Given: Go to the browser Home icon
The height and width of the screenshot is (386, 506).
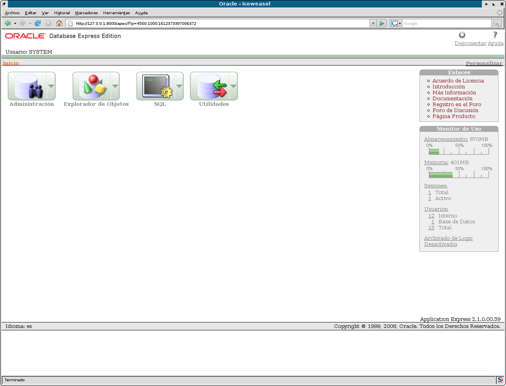Looking at the screenshot, I should click(59, 23).
